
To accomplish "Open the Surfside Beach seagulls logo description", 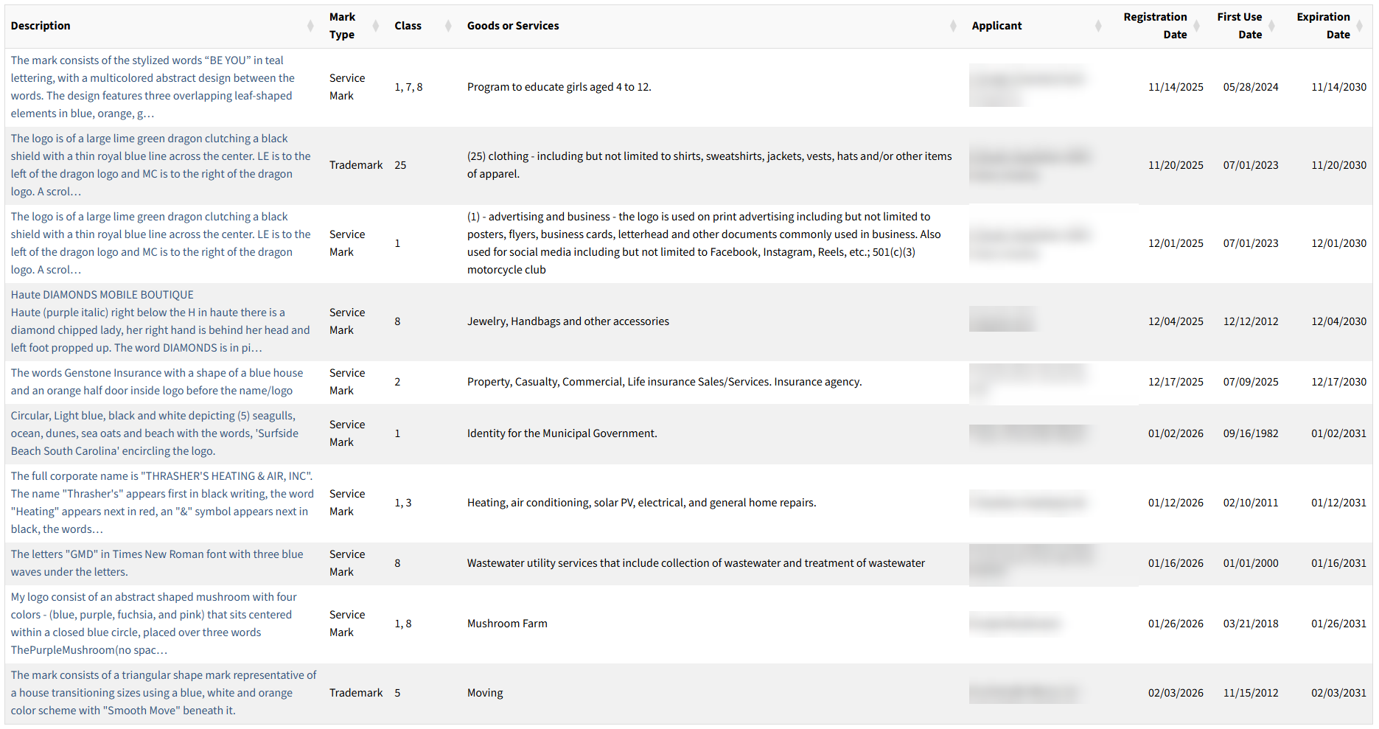I will (155, 433).
